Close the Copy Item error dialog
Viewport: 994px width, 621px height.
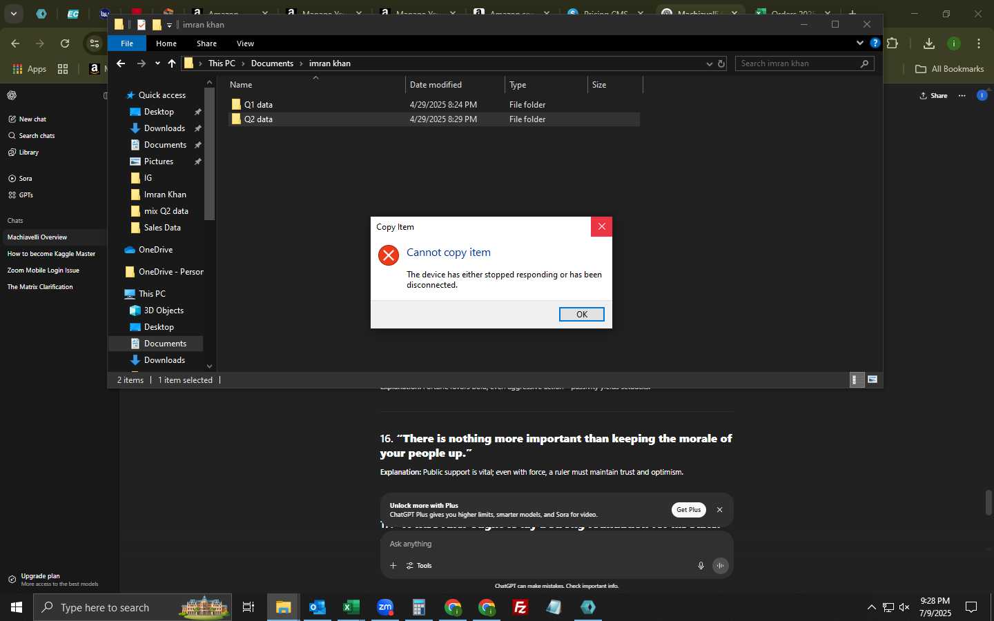pyautogui.click(x=601, y=226)
